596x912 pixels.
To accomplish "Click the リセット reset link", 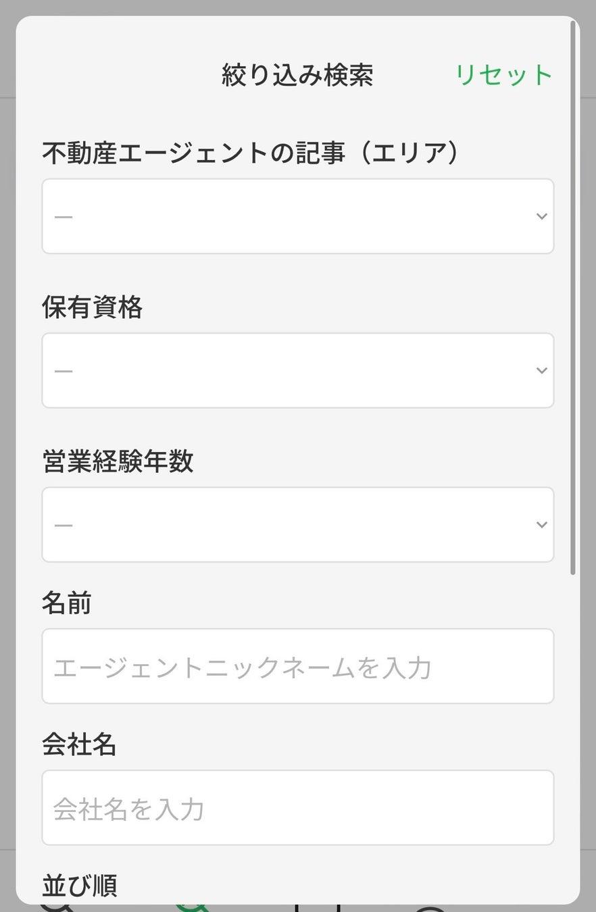I will tap(503, 75).
